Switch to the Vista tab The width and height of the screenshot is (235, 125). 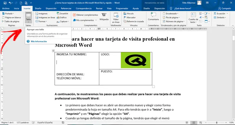tap(109, 8)
